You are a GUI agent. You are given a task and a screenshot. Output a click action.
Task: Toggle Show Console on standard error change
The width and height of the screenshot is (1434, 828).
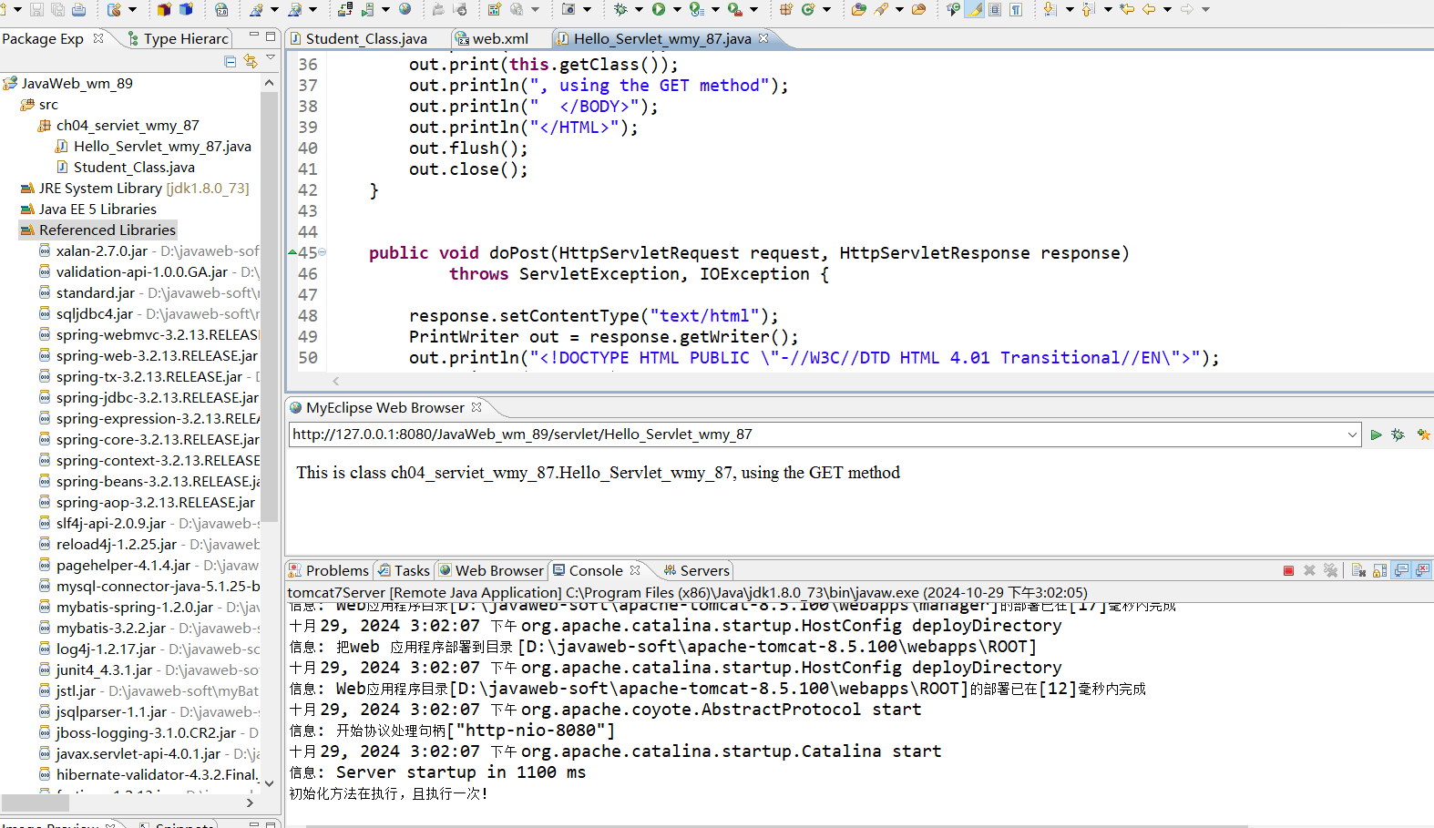click(1422, 570)
